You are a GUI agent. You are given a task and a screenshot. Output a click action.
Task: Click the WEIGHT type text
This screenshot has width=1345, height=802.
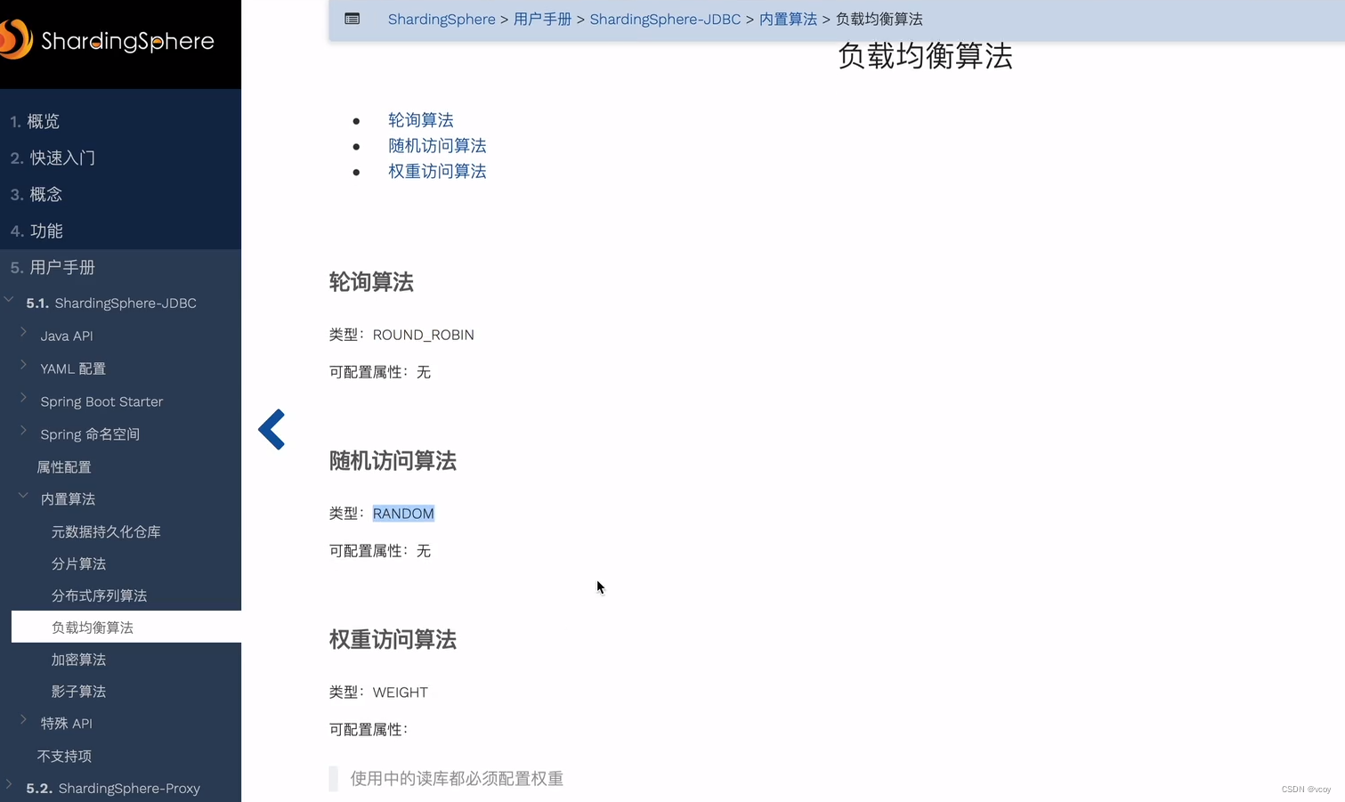pos(401,693)
